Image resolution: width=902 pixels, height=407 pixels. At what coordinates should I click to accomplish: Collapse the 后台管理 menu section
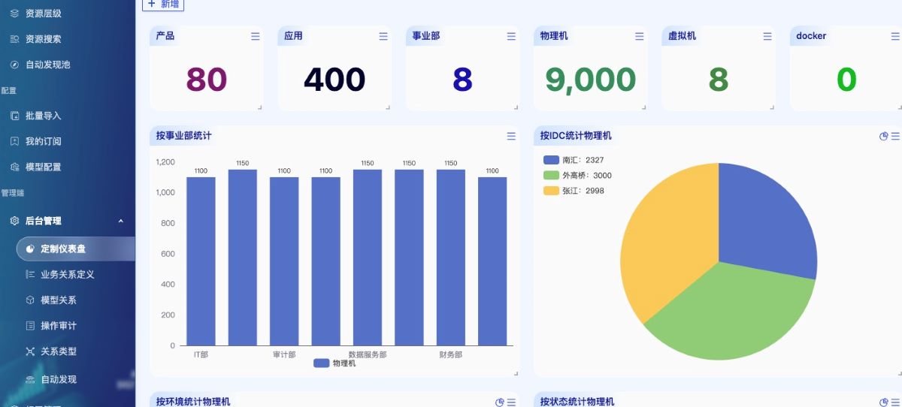(x=121, y=221)
